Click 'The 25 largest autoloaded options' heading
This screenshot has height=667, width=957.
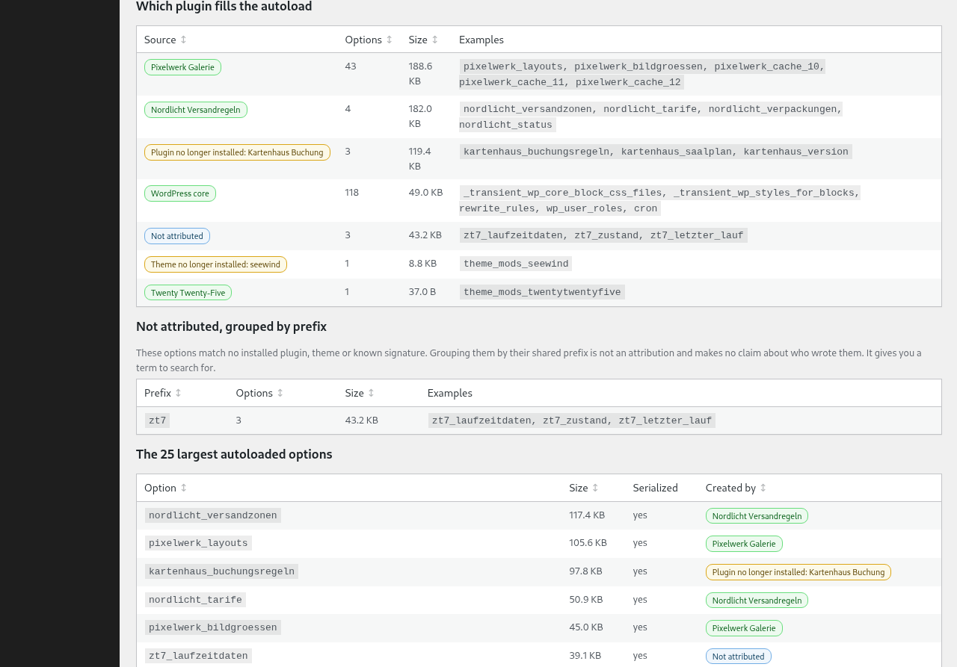click(x=234, y=454)
